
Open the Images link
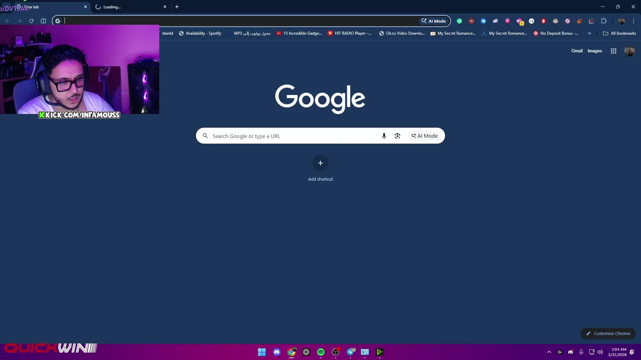point(594,51)
